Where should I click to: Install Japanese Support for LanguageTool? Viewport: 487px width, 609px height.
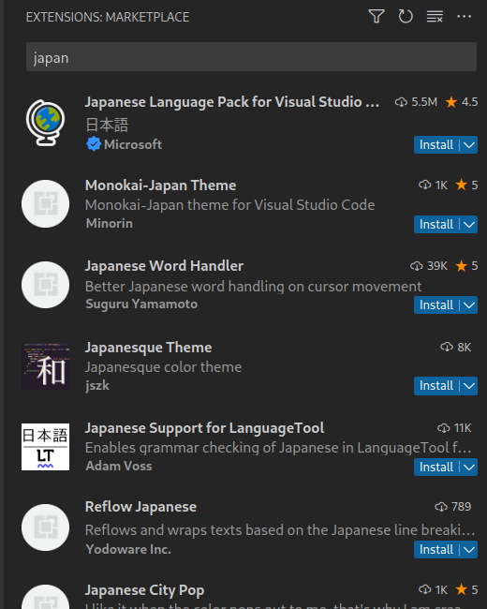(436, 467)
